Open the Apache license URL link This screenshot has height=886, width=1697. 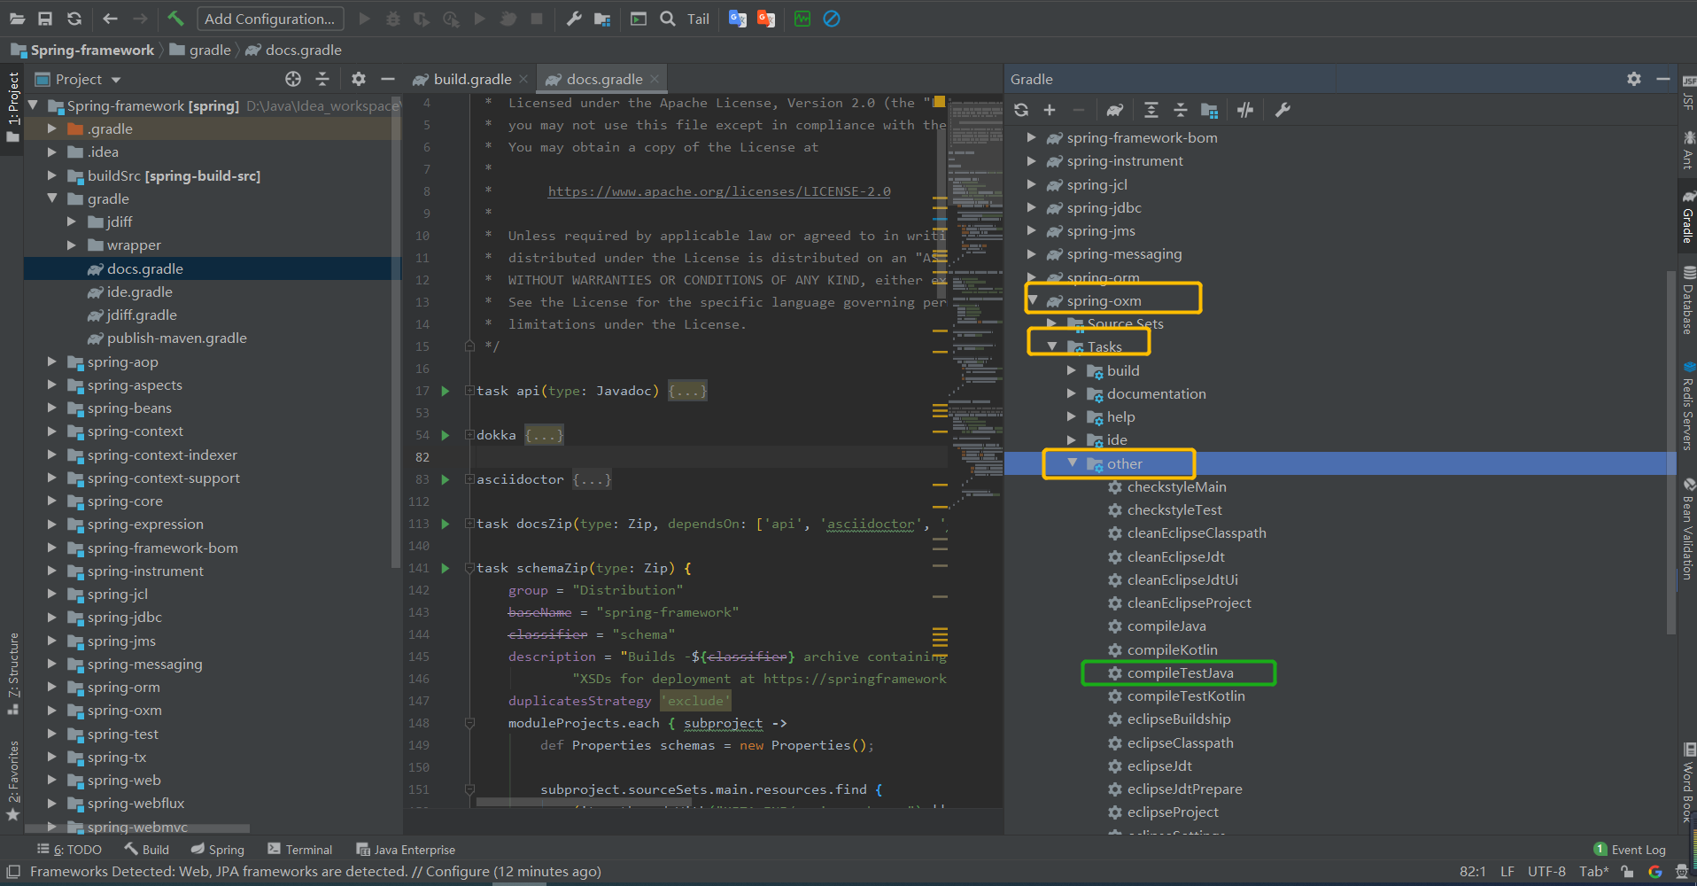(718, 191)
